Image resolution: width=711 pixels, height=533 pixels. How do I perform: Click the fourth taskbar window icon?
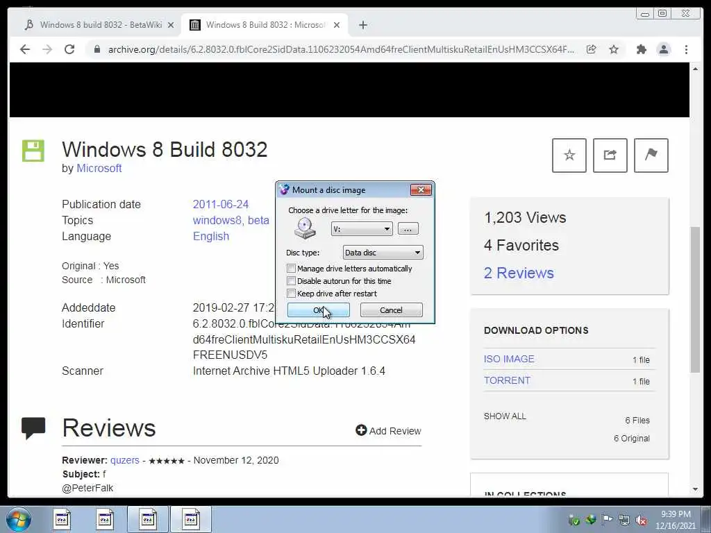coord(190,519)
